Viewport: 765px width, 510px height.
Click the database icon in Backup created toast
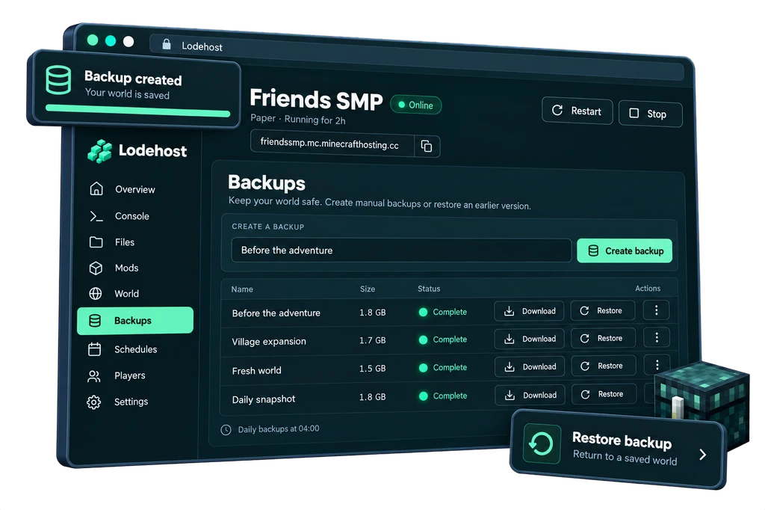click(x=58, y=79)
